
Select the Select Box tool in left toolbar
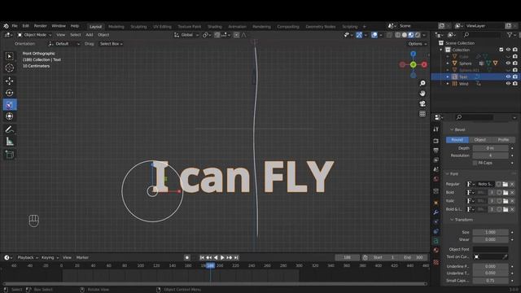click(9, 56)
